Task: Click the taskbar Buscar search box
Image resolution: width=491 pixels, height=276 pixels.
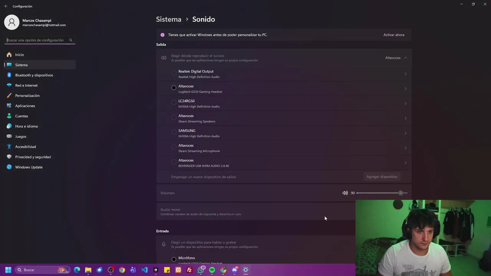Action: click(43, 270)
